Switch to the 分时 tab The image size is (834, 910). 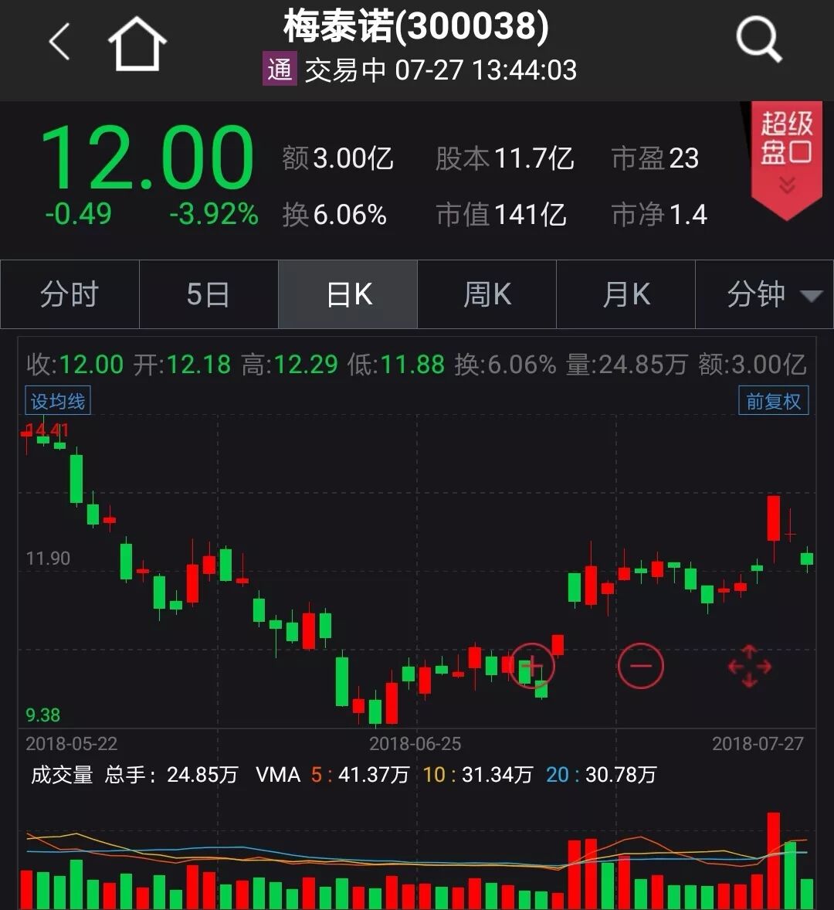(69, 294)
